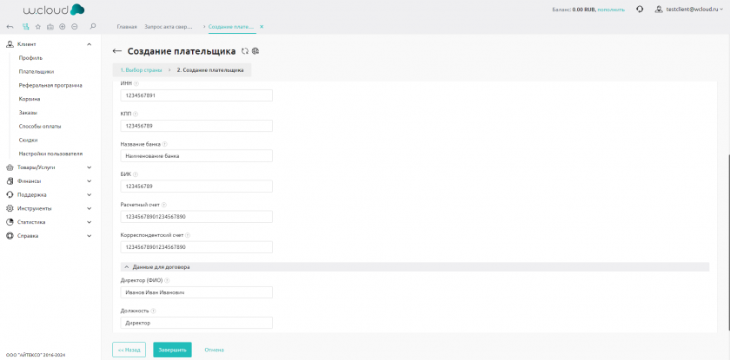Click the Отмена link

click(214, 350)
